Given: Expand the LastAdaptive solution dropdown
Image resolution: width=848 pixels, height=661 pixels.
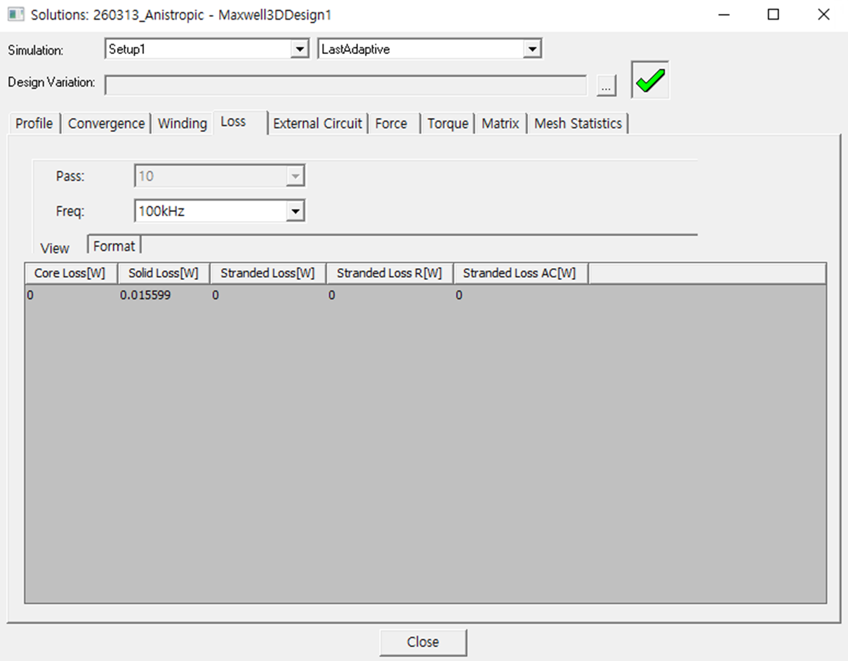Looking at the screenshot, I should point(532,49).
